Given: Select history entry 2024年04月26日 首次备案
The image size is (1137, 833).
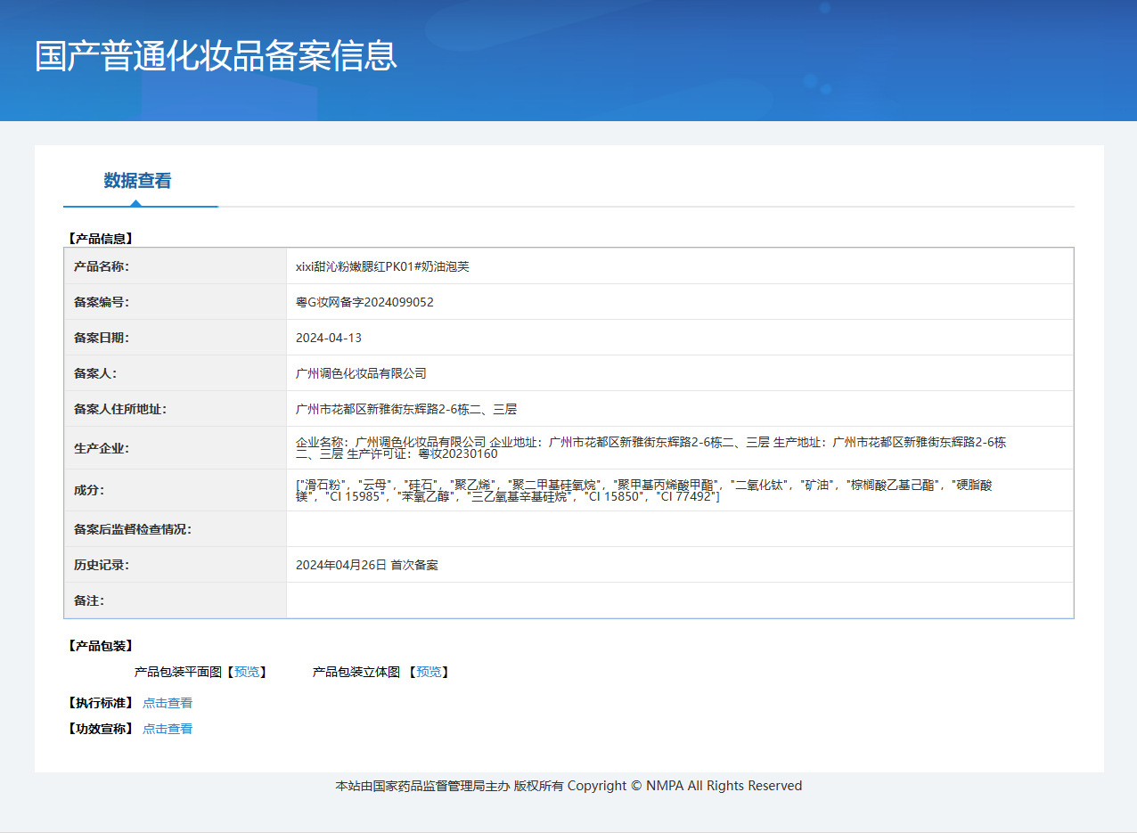Looking at the screenshot, I should tap(367, 565).
